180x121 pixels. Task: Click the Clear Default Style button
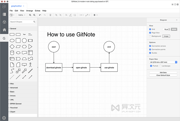[163, 75]
